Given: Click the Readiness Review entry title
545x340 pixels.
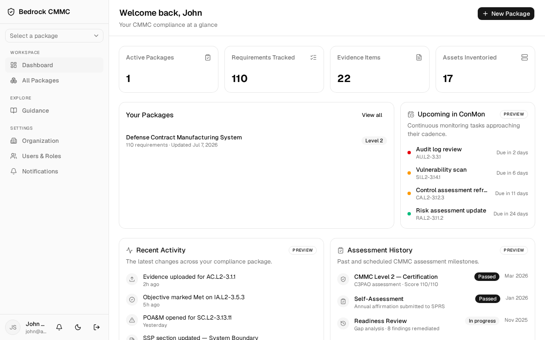Looking at the screenshot, I should [381, 321].
